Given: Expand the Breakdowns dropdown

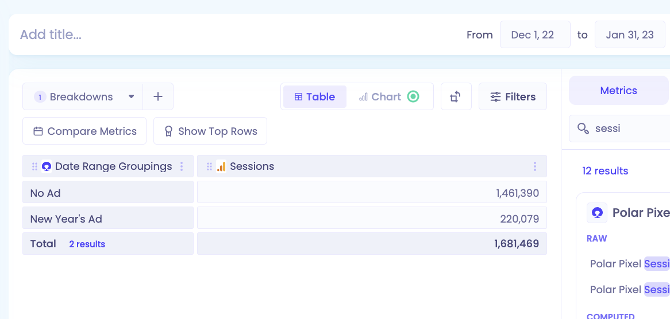Looking at the screenshot, I should click(x=83, y=96).
